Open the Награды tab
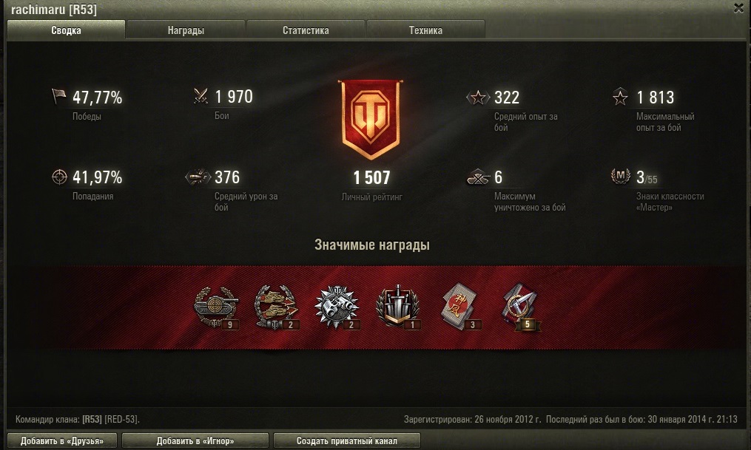The image size is (751, 450). 186,30
